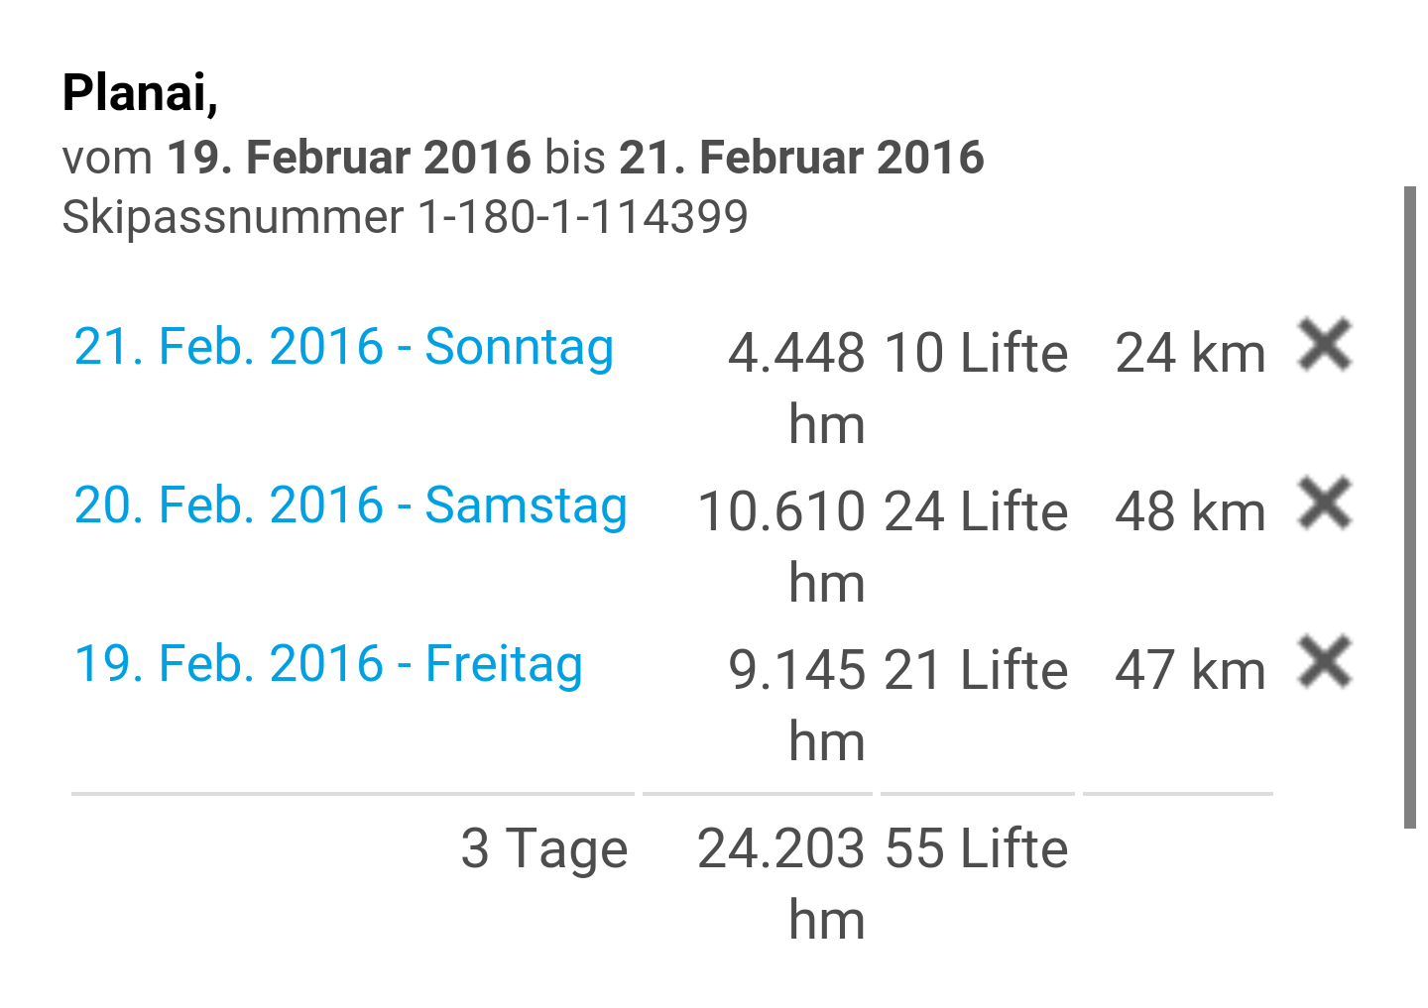Click the 21 Lifte count

coord(976,671)
